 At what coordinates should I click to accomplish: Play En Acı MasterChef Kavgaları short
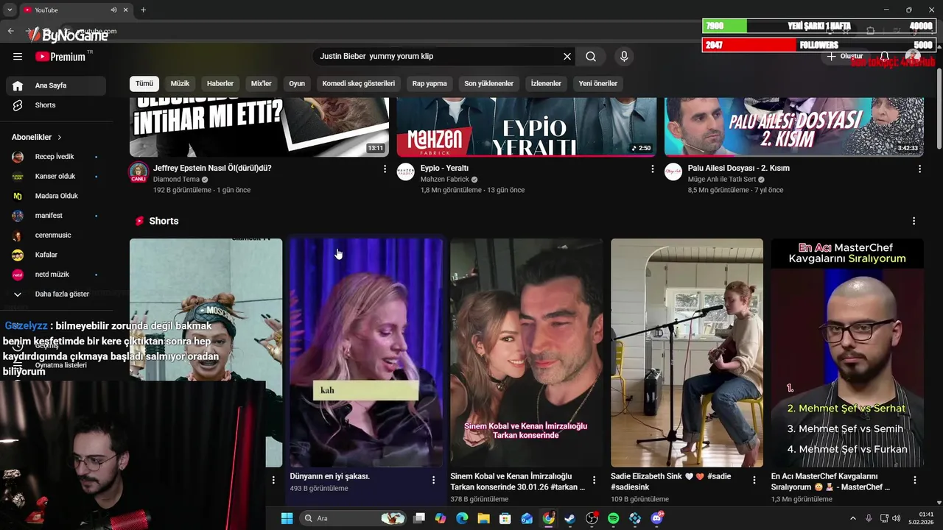847,353
